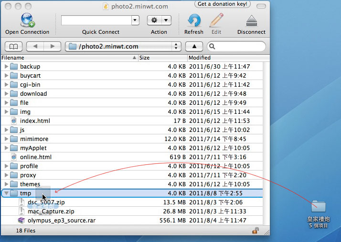Click the 12.0 KB size cell
Screen dimensions: 341x242
click(x=175, y=139)
